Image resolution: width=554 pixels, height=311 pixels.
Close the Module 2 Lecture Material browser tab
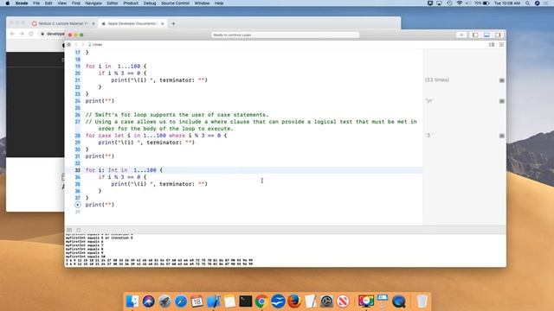click(93, 23)
